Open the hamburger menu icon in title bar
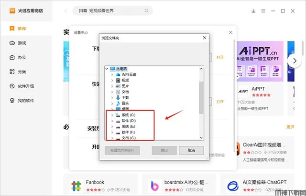Screen dimensions: 306x196 (x=263, y=11)
